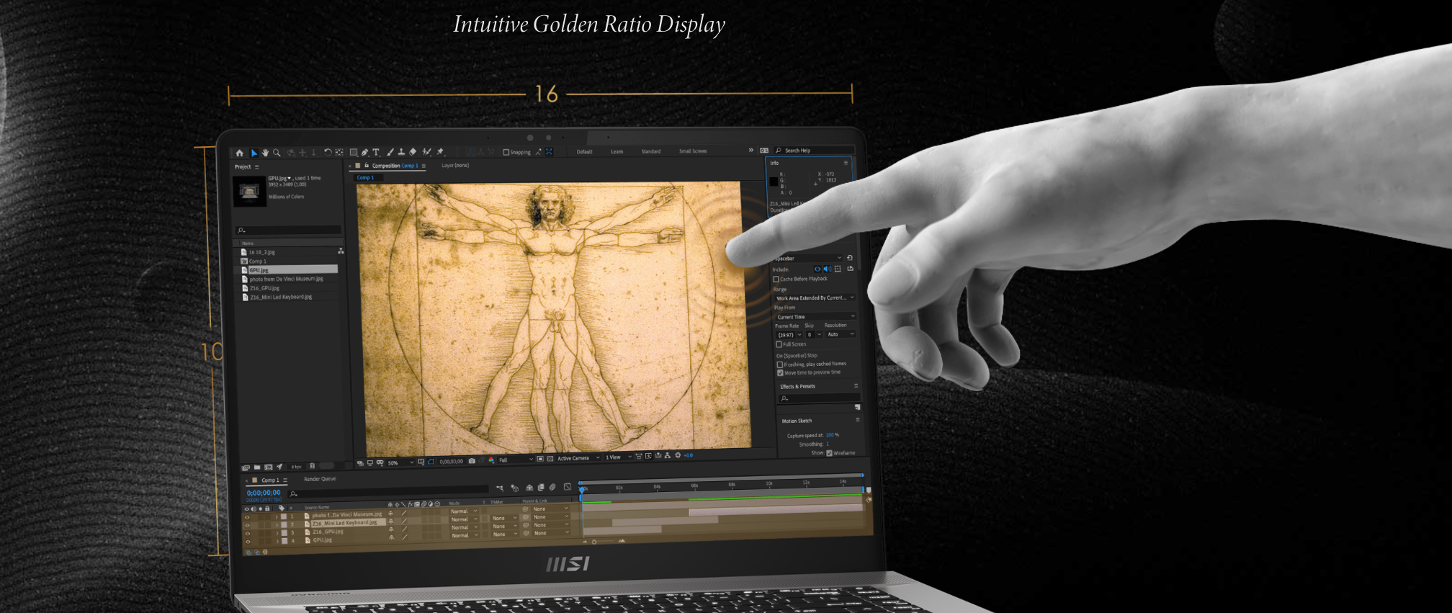Select the Puppet Pin tool

click(x=440, y=152)
